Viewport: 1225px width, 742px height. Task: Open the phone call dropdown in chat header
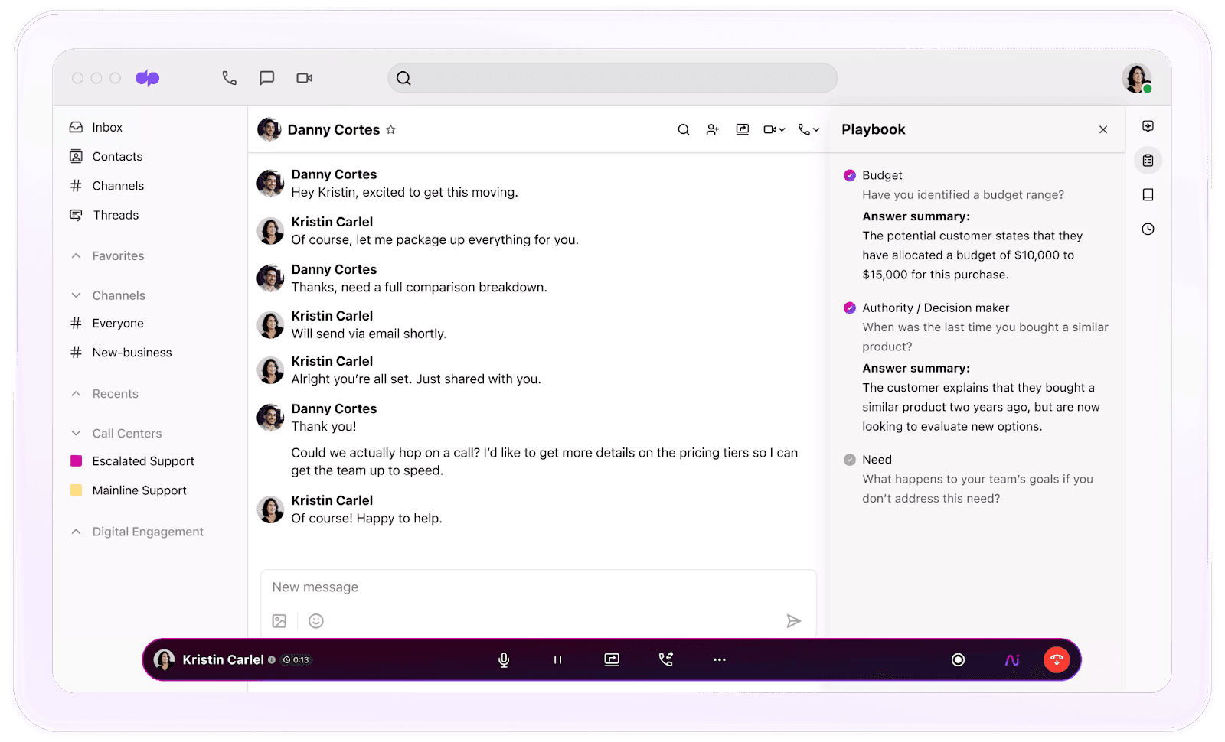click(x=808, y=130)
